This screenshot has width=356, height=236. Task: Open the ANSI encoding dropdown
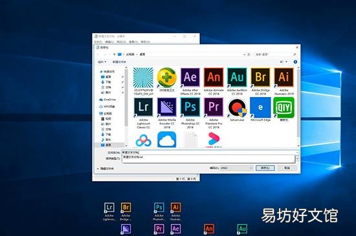point(236,168)
